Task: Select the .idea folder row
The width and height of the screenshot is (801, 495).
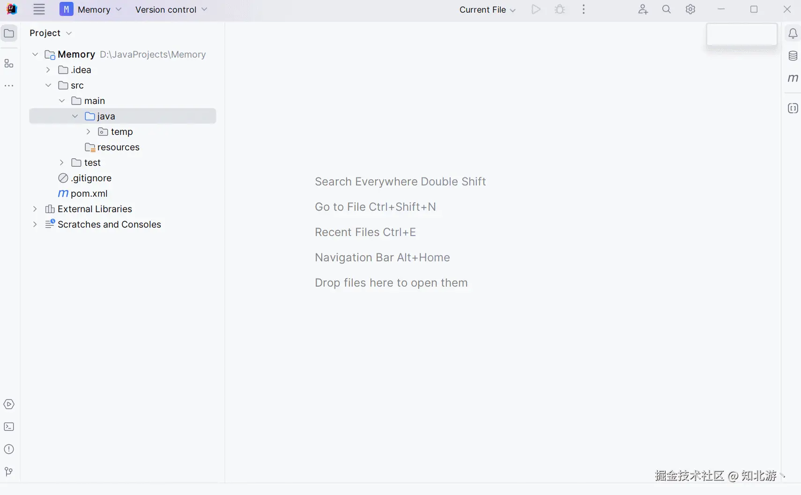Action: 123,70
